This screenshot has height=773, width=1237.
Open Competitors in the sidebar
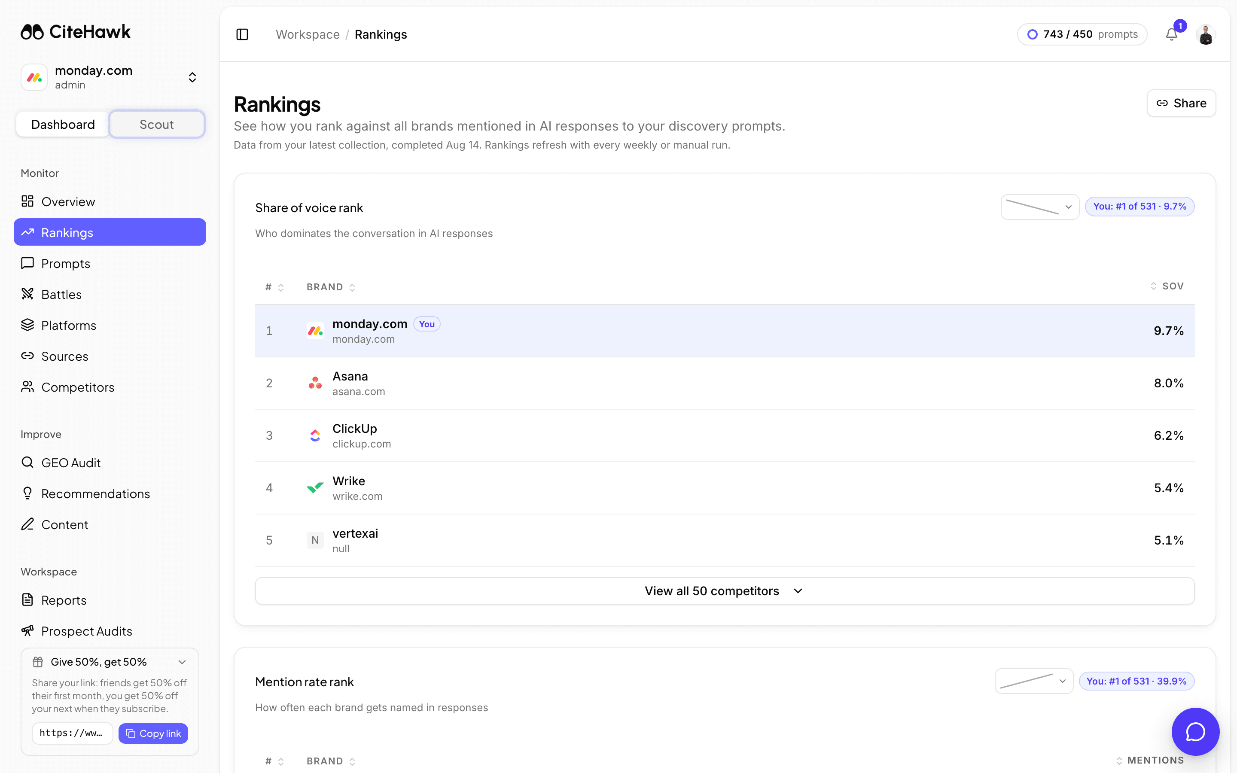(x=110, y=387)
